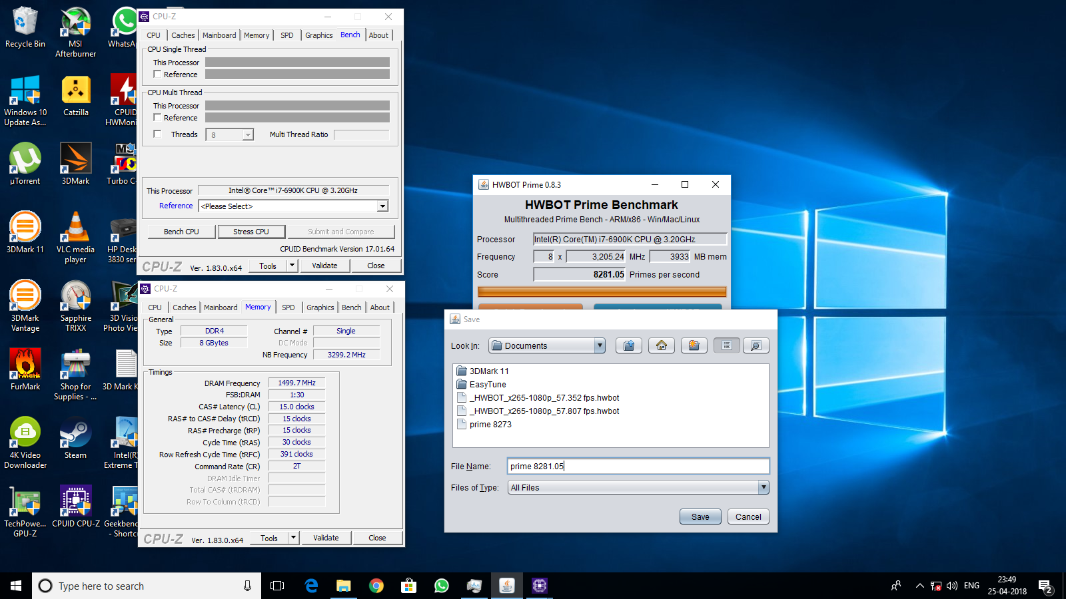1066x599 pixels.
Task: Click Up One Level icon in Save dialog
Action: click(628, 345)
